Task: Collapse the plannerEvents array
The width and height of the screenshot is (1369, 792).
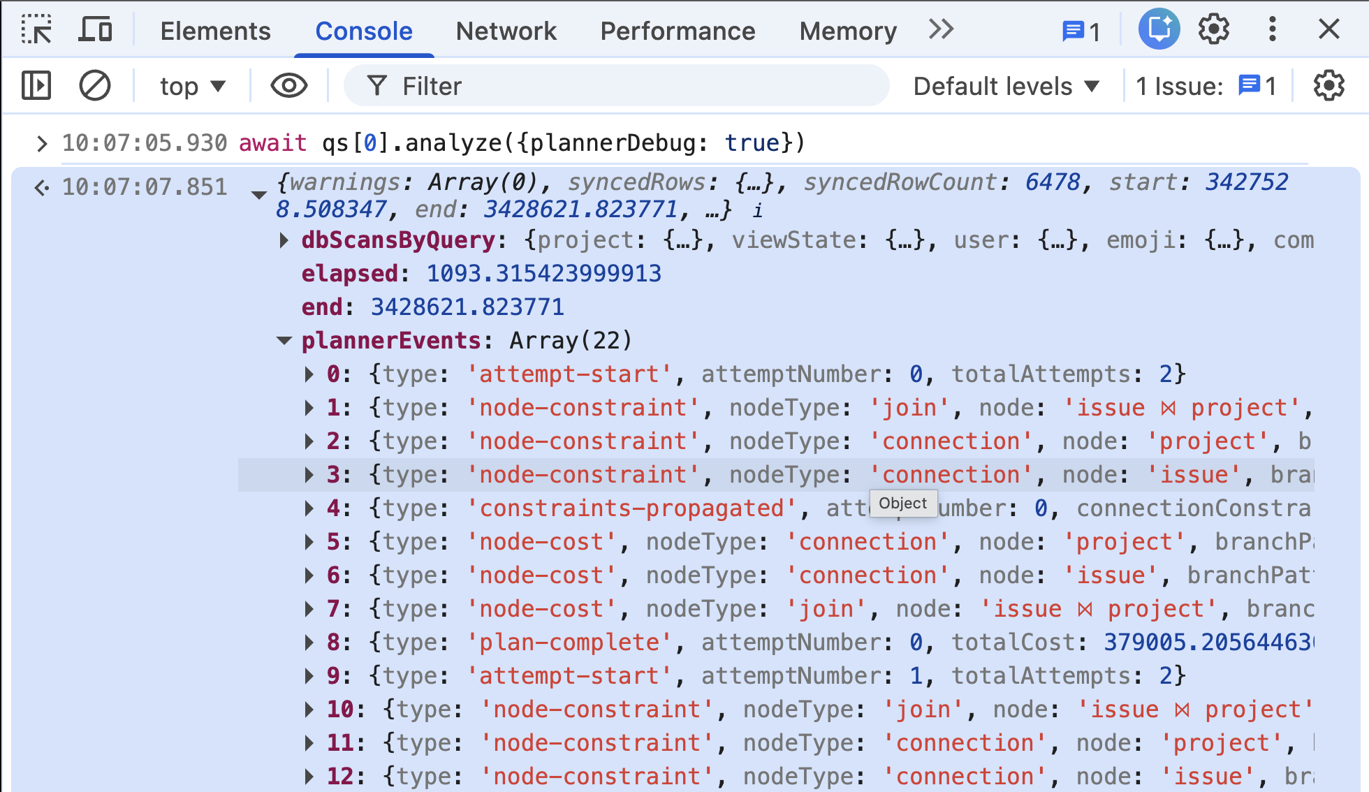Action: pyautogui.click(x=284, y=341)
